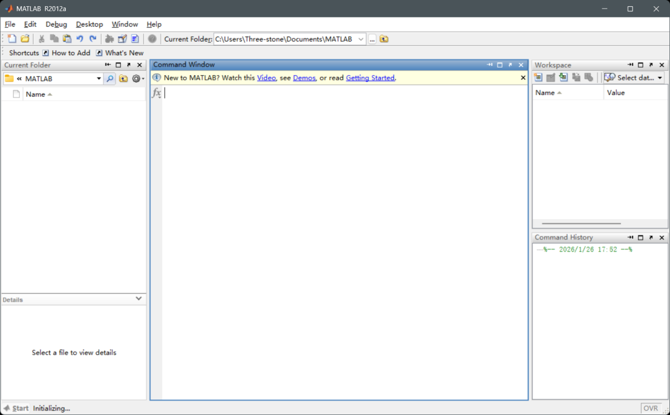670x415 pixels.
Task: Minimize the Command Window panel
Action: tap(489, 65)
